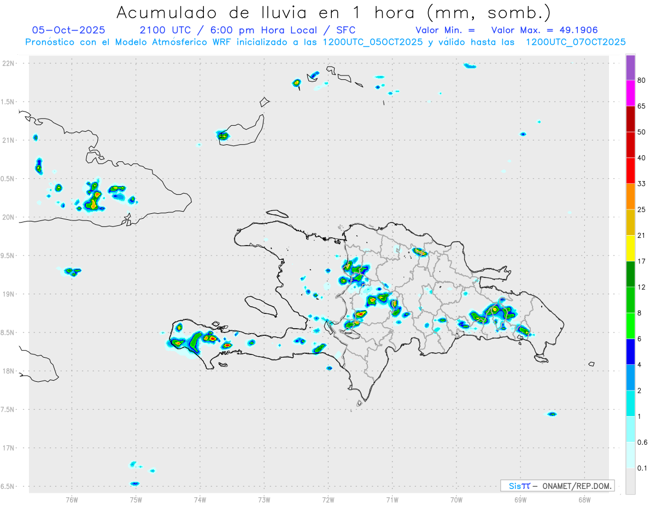Viewport: 656px width, 507px height.
Task: Click the legend value "80"
Action: tap(642, 80)
